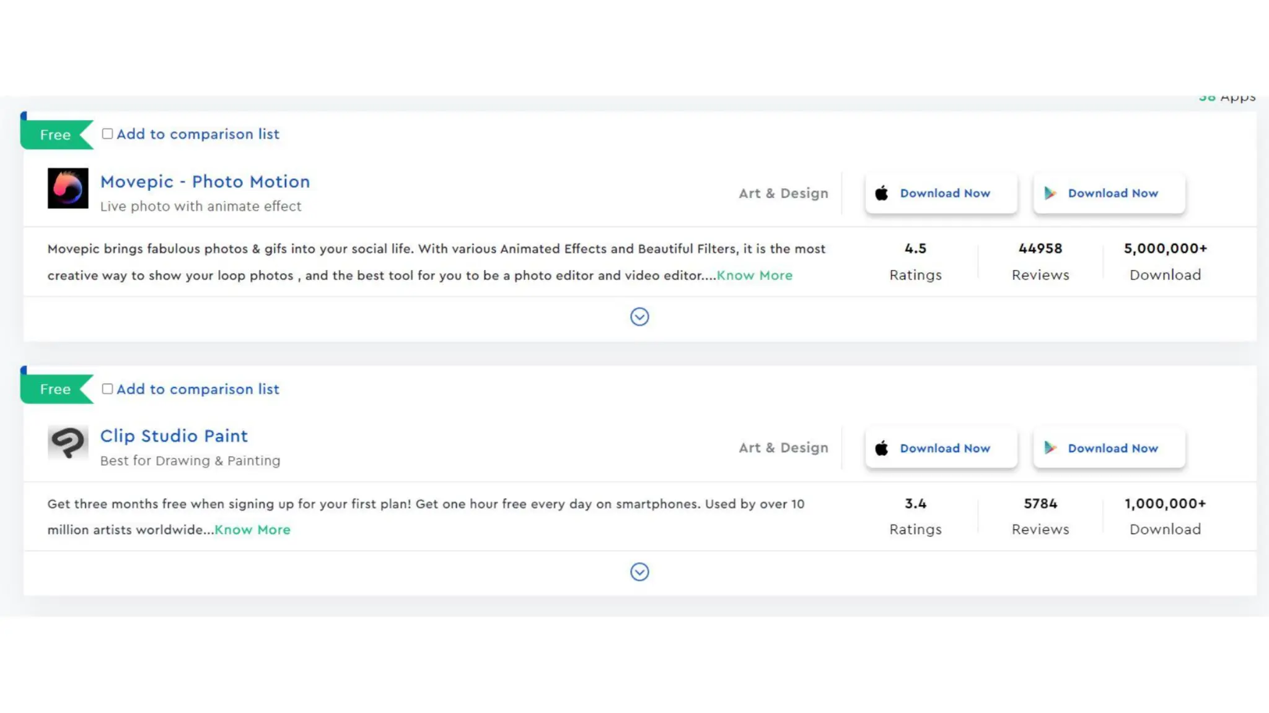Click the Free ribbon badge on Clip Studio

(55, 389)
